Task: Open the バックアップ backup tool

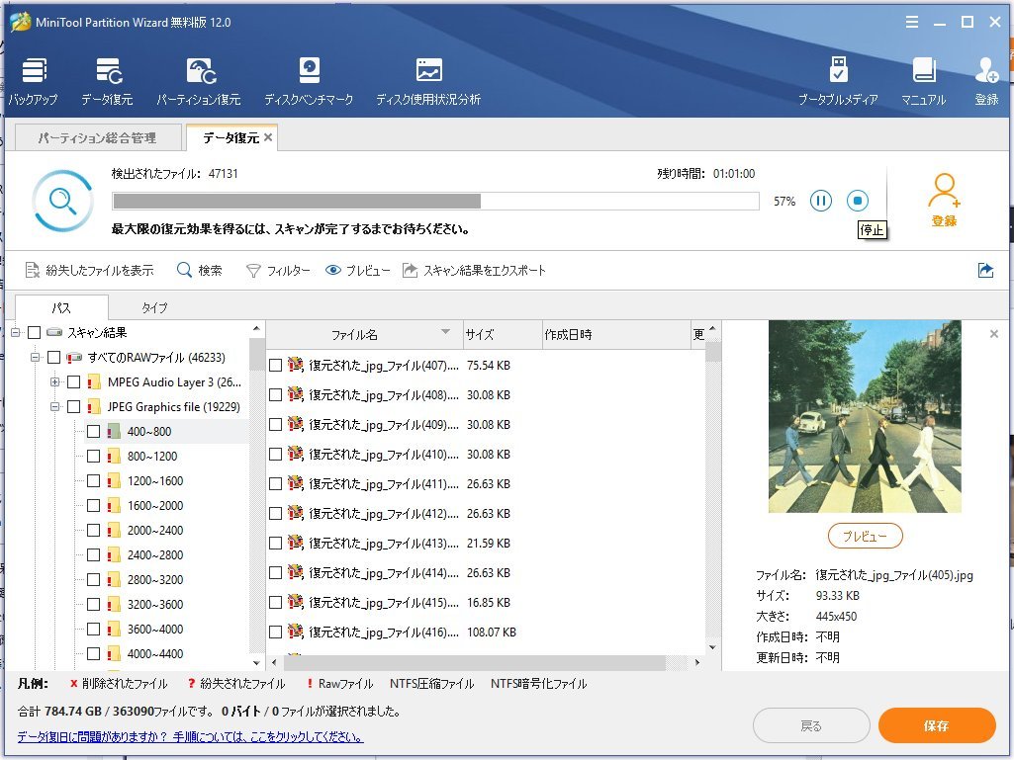Action: (34, 81)
